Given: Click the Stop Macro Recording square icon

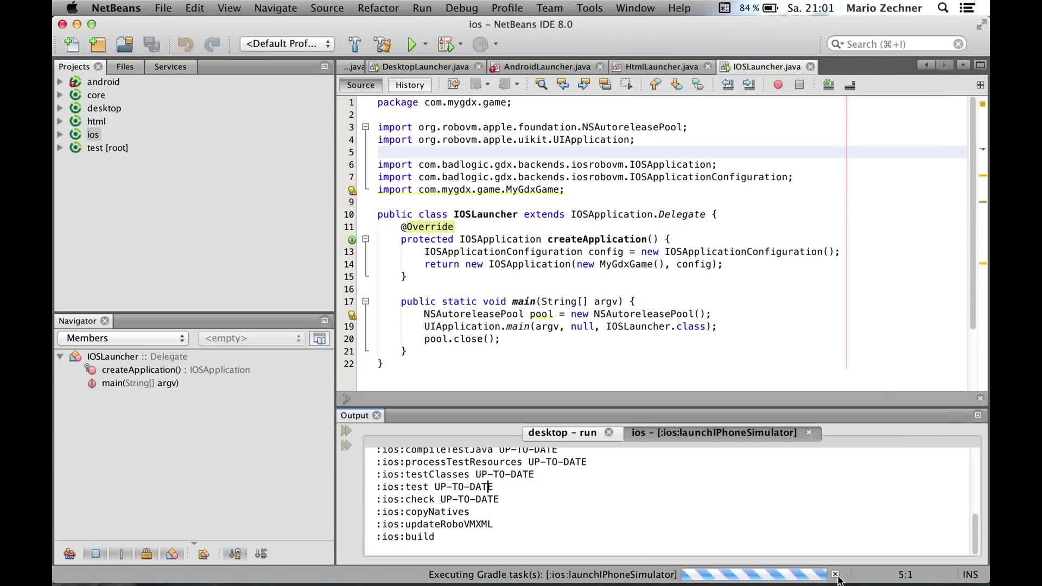Looking at the screenshot, I should tap(799, 85).
